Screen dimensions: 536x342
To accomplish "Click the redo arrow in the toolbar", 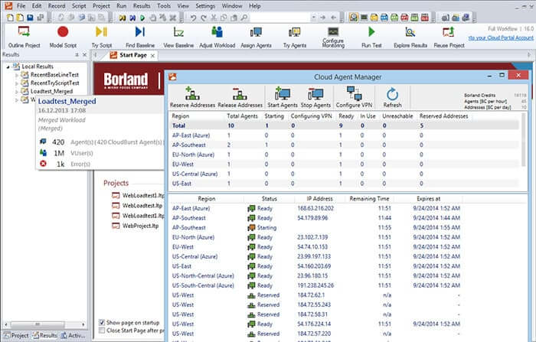I will [x=204, y=18].
